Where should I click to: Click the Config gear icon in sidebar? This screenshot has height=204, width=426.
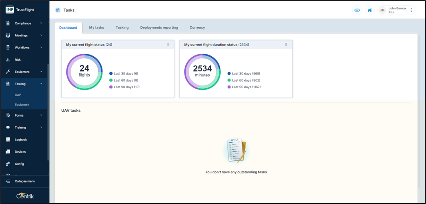point(8,164)
